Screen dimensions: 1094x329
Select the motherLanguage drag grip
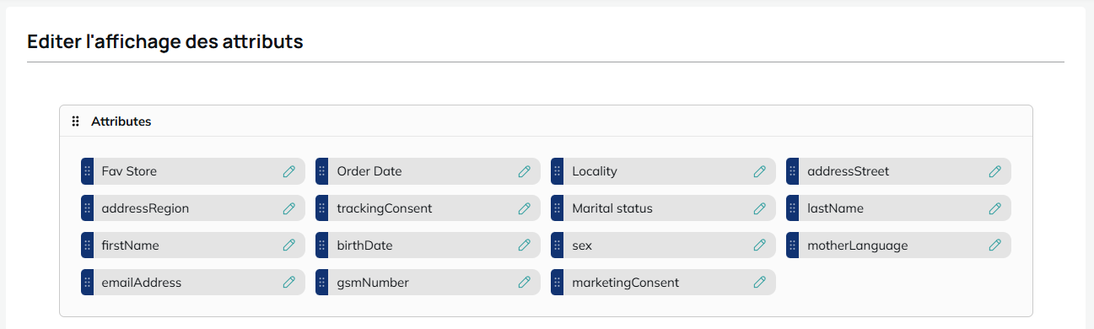click(793, 245)
